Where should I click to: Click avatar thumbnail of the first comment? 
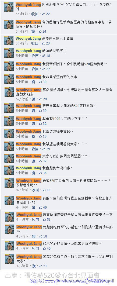tap(9, 7)
